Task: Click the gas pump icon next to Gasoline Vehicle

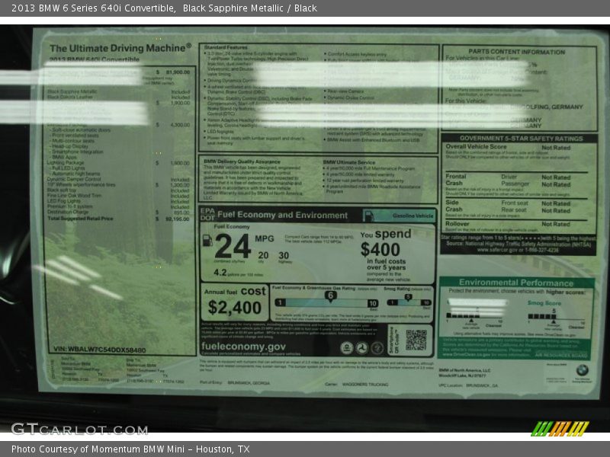Action: (368, 216)
